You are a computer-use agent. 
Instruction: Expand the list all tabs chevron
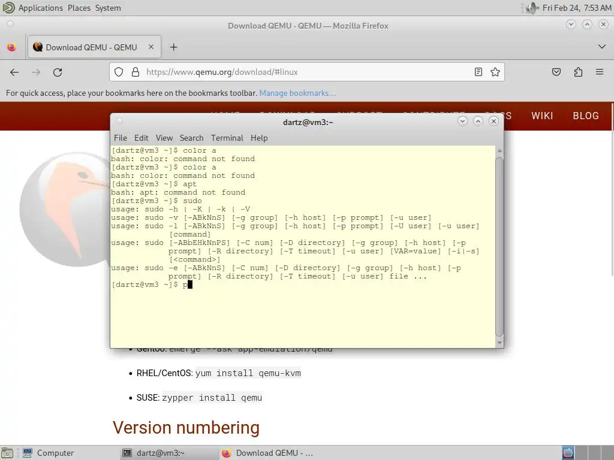[x=602, y=47]
